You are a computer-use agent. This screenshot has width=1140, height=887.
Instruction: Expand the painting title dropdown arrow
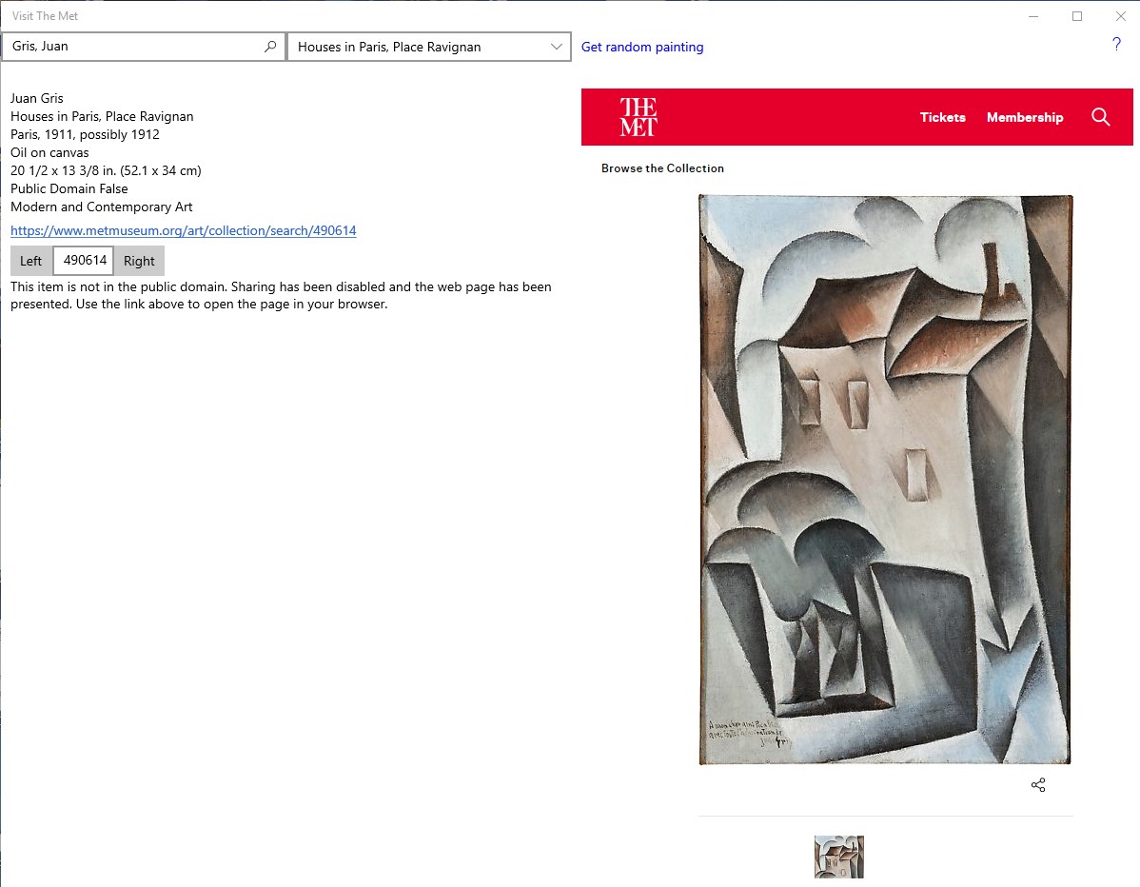pos(556,47)
